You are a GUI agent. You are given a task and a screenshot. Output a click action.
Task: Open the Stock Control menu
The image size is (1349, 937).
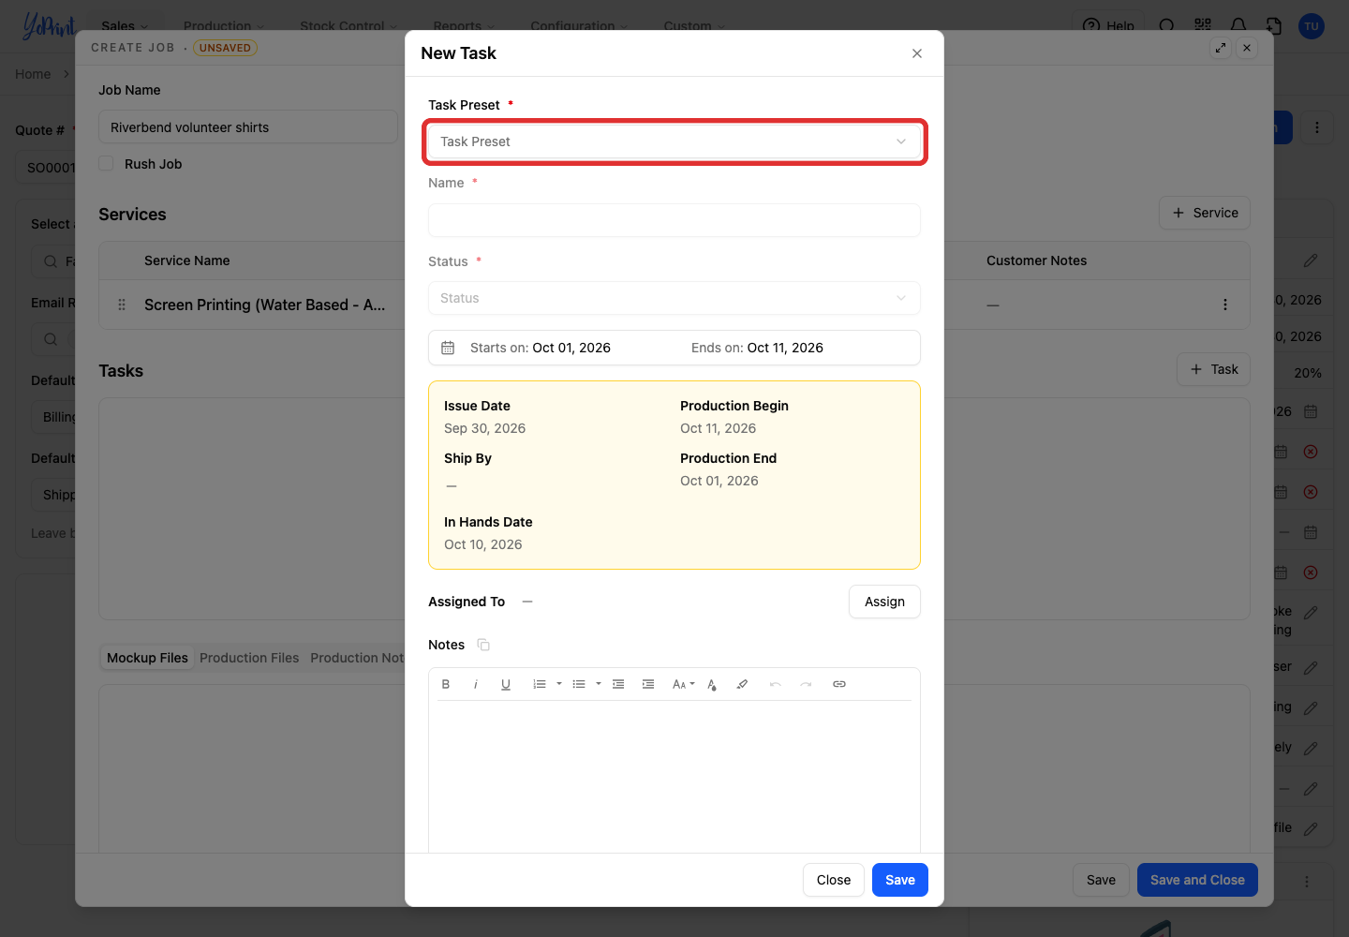(x=348, y=25)
